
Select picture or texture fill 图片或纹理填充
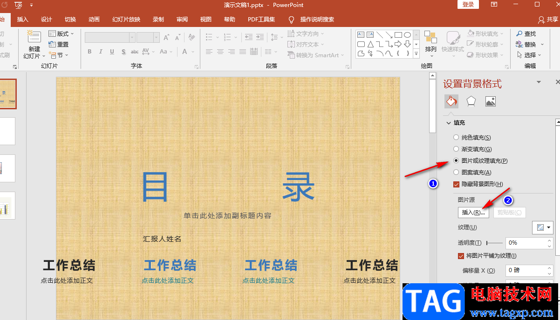[x=456, y=161]
